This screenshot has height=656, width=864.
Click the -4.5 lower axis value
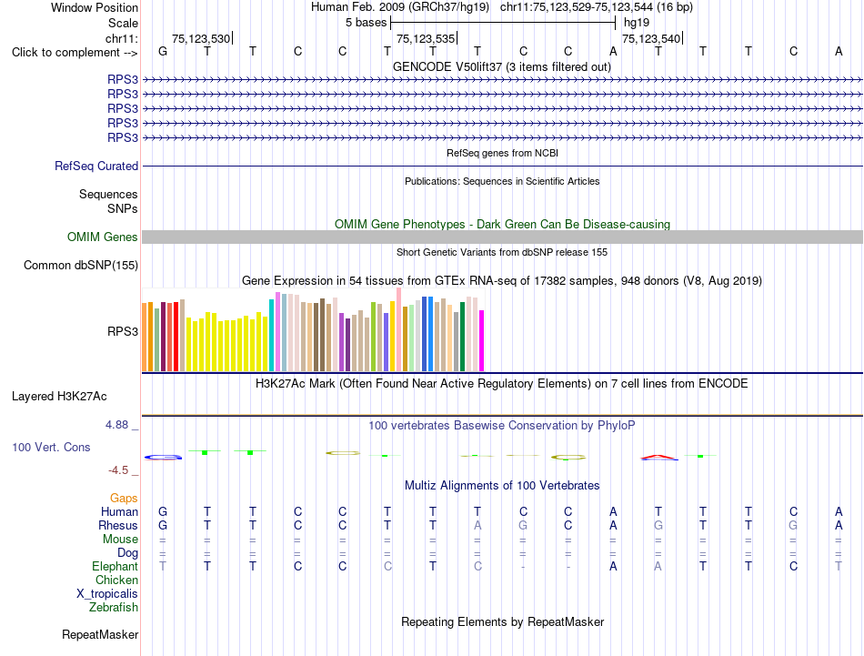[118, 470]
